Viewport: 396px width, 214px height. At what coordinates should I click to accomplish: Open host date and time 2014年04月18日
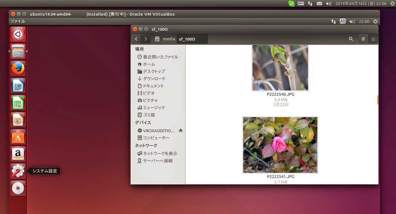pyautogui.click(x=361, y=3)
